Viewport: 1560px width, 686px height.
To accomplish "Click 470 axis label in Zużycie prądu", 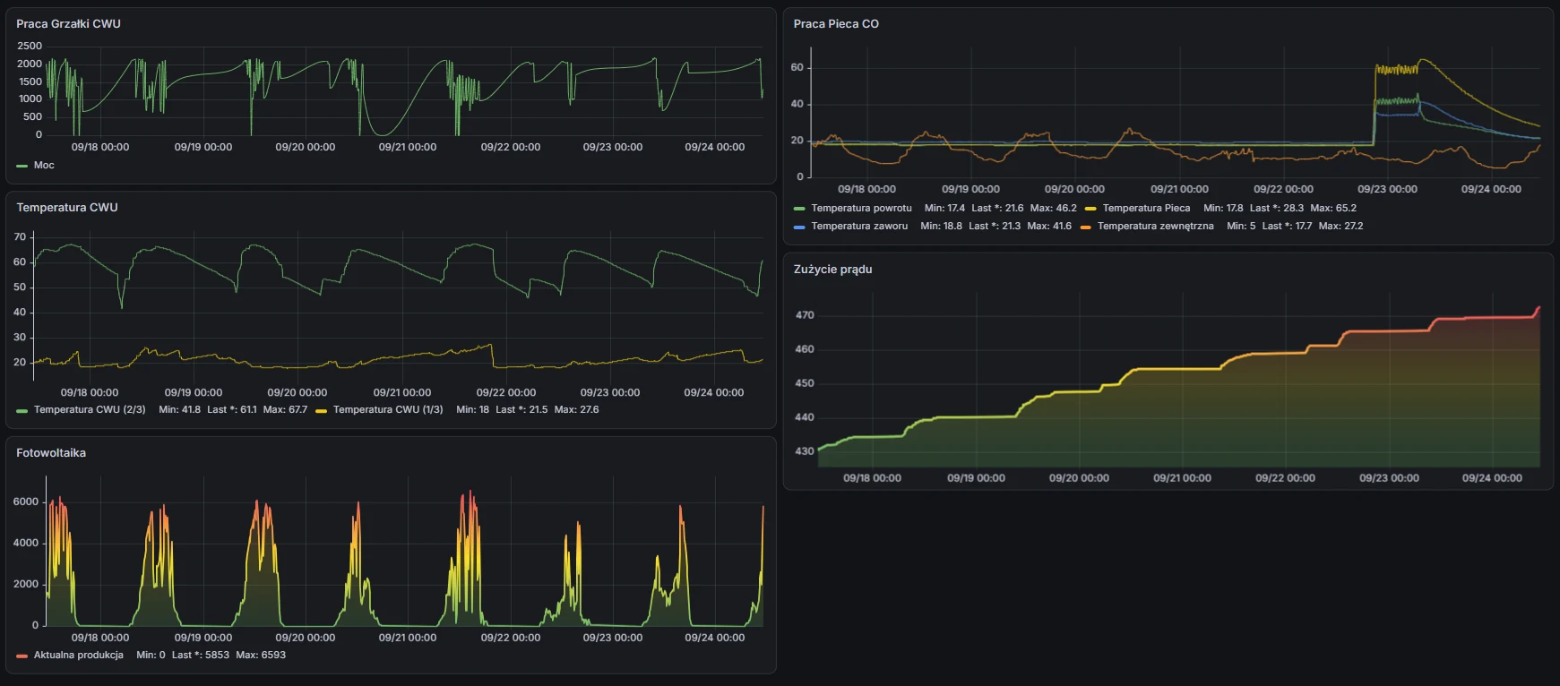I will 805,316.
